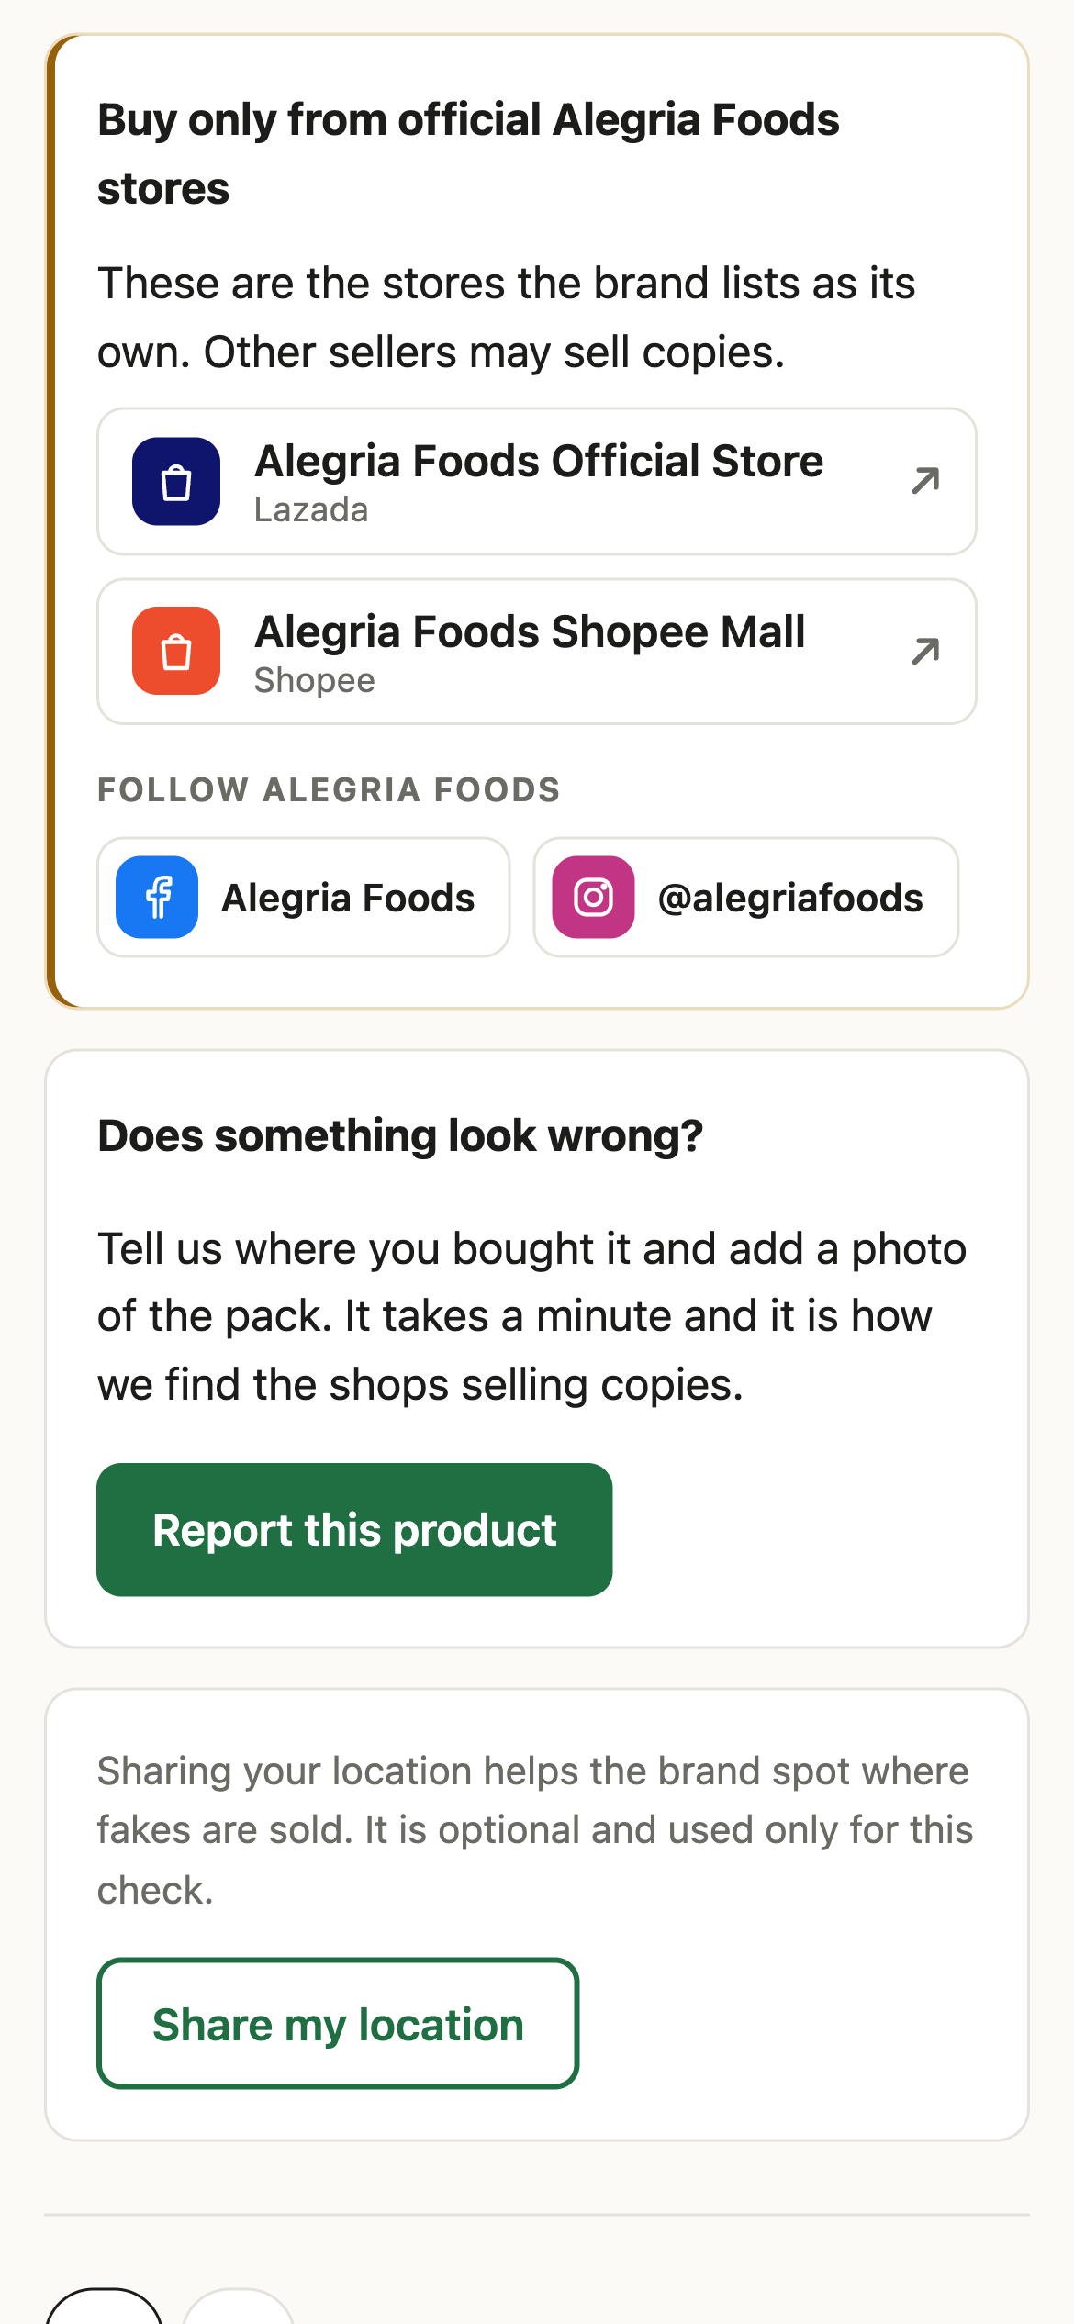The image size is (1074, 2324).
Task: Follow the Alegria Foods Facebook page
Action: click(304, 897)
